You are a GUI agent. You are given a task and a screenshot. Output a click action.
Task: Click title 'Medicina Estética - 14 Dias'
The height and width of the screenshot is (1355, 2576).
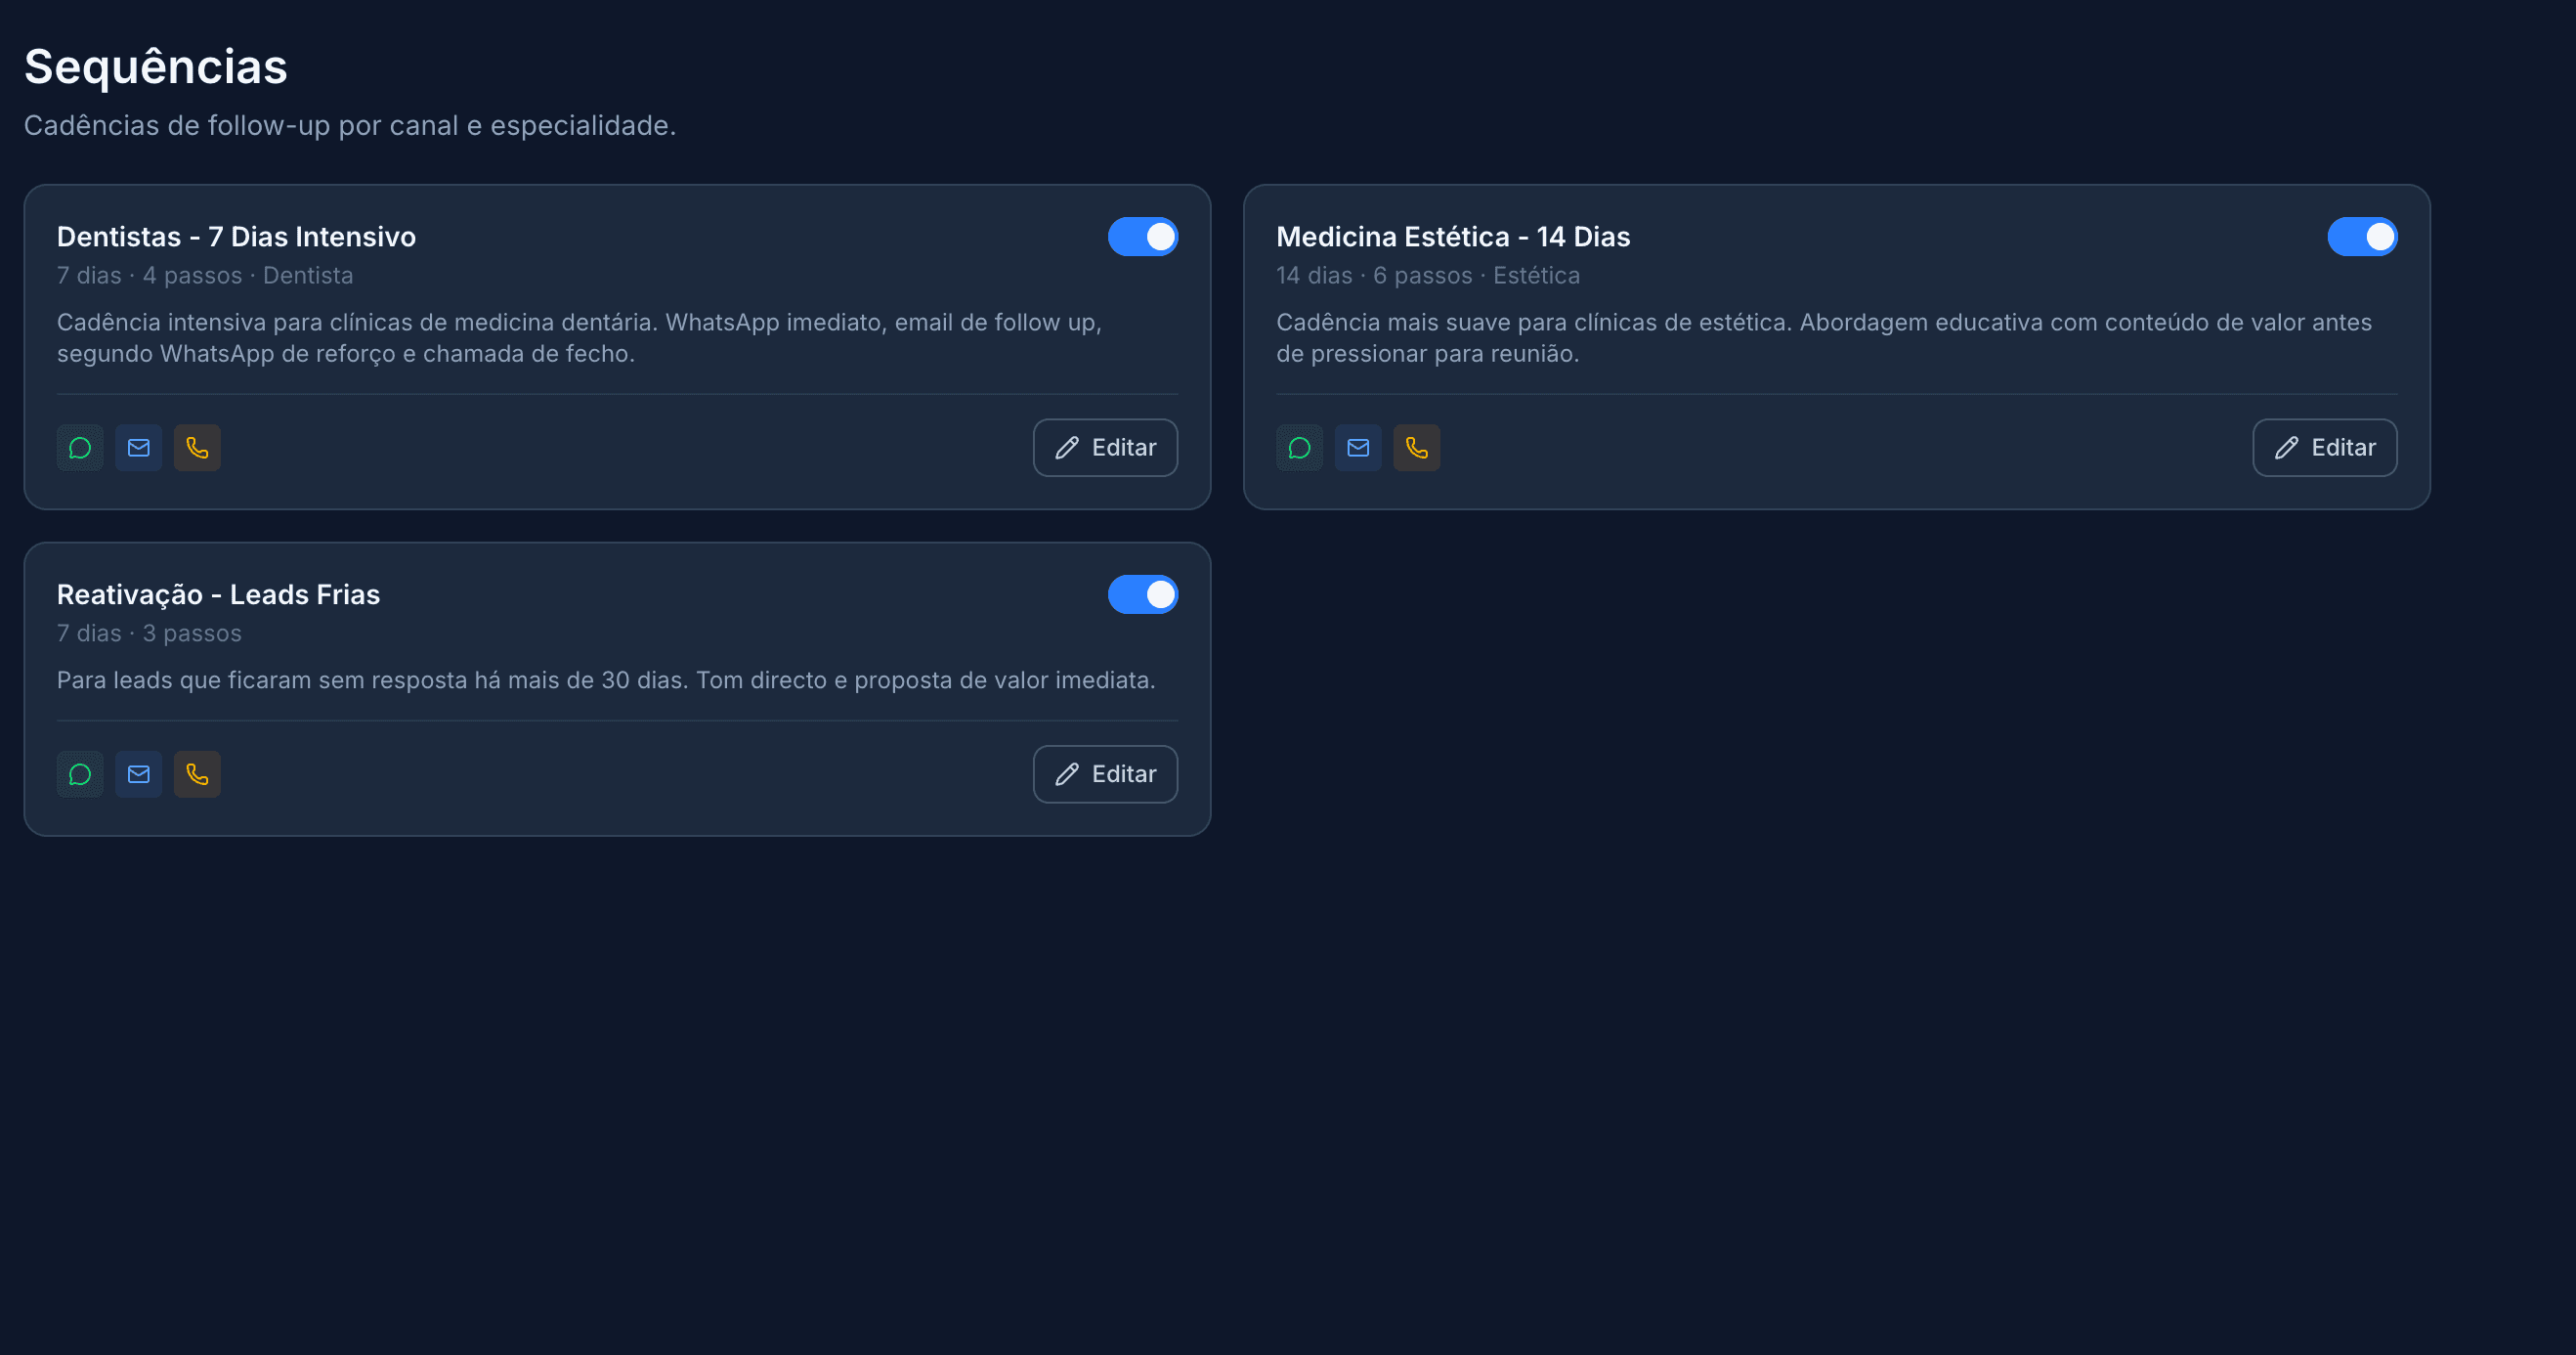click(1454, 238)
